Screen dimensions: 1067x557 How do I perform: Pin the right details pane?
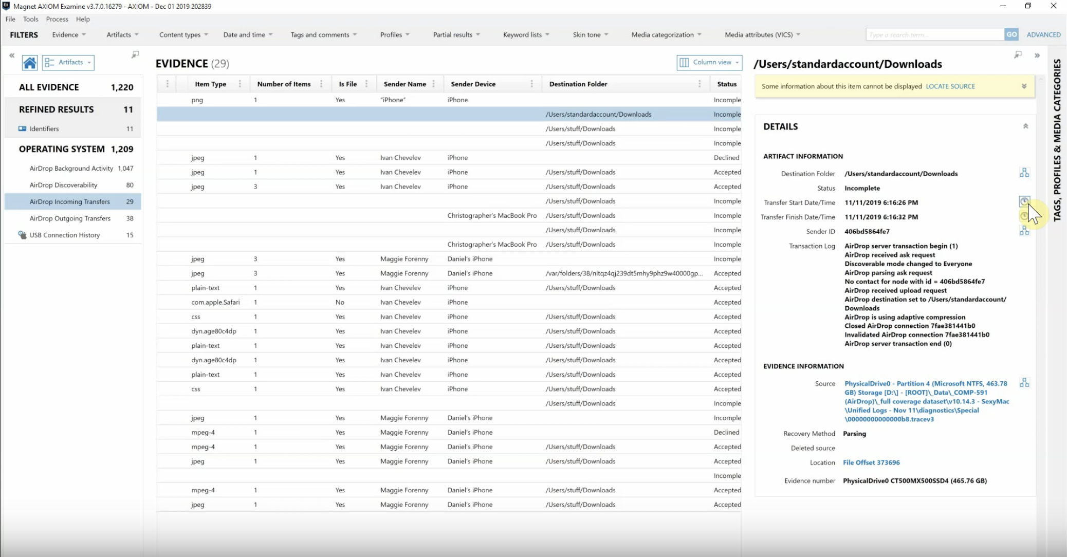[x=1018, y=54]
